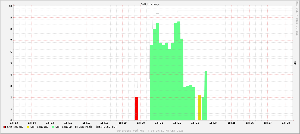The width and height of the screenshot is (300, 134).
Task: Click the last green bar before 15:24
Action: coord(206,96)
